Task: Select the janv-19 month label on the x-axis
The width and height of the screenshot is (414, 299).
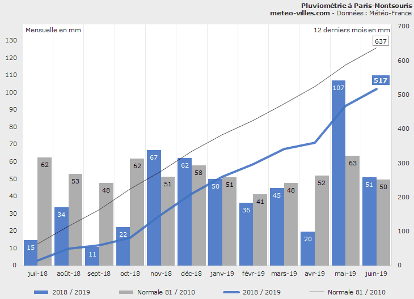Action: pos(222,274)
